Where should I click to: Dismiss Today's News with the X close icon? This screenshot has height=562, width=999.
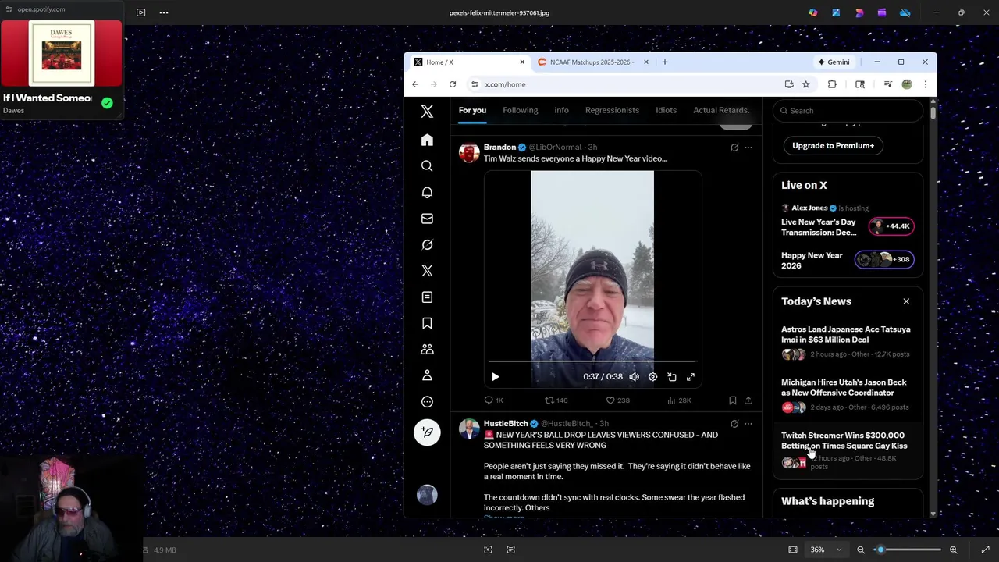(906, 301)
